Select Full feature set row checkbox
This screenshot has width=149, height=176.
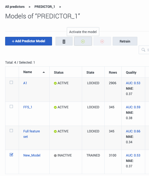pos(11,131)
